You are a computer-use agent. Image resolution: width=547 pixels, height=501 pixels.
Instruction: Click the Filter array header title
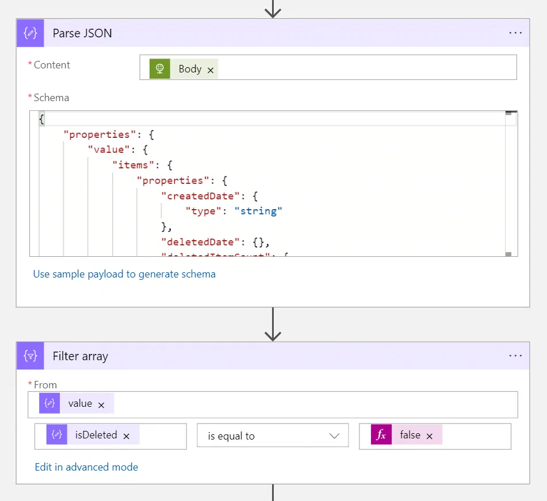click(x=80, y=356)
